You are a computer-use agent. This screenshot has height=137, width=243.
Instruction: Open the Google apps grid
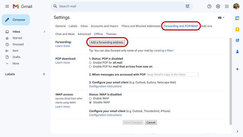coord(227,6)
